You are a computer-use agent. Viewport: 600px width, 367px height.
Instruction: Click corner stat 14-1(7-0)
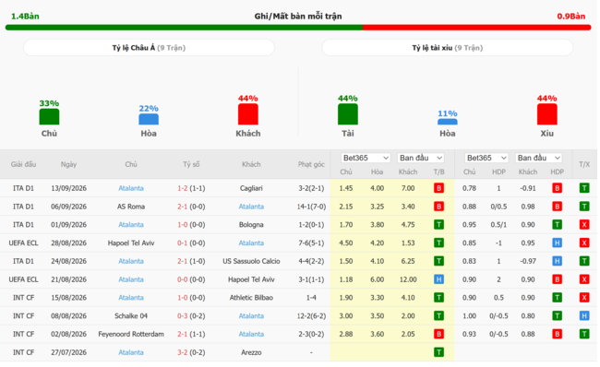311,207
